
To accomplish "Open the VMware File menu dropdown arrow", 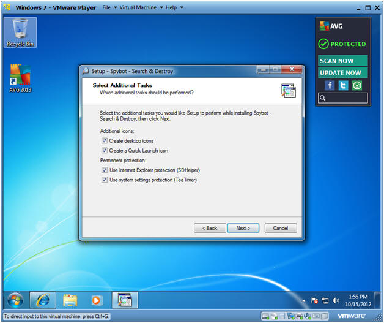I will coord(116,7).
